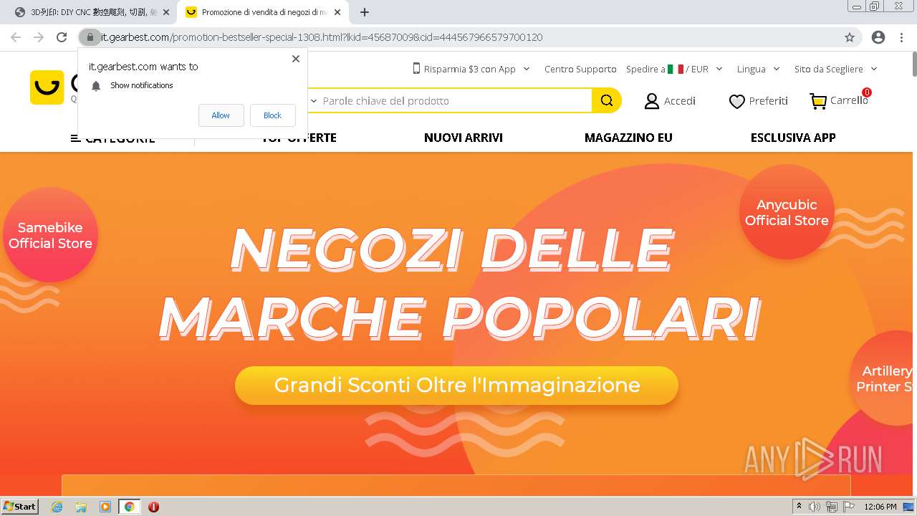
Task: Click the address bar URL
Action: tap(322, 37)
